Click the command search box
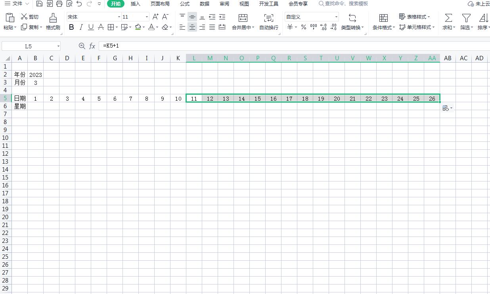 point(343,4)
